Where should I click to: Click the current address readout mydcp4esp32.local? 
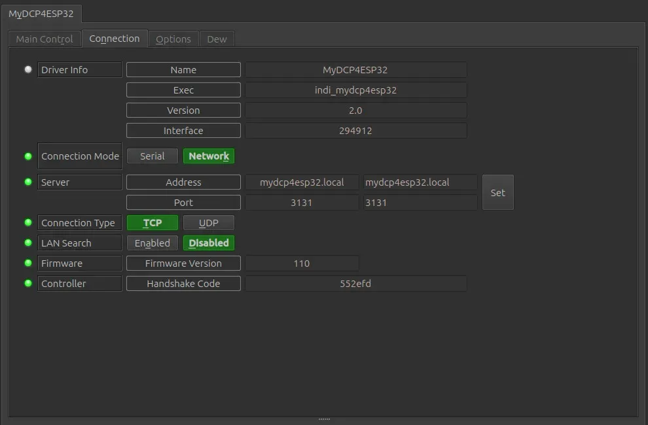click(x=302, y=182)
